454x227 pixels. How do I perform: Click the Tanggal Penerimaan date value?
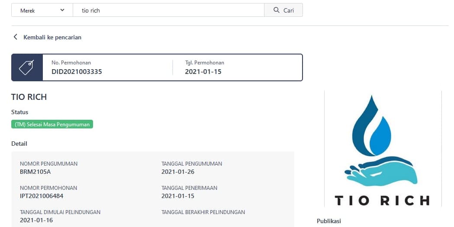pyautogui.click(x=178, y=196)
